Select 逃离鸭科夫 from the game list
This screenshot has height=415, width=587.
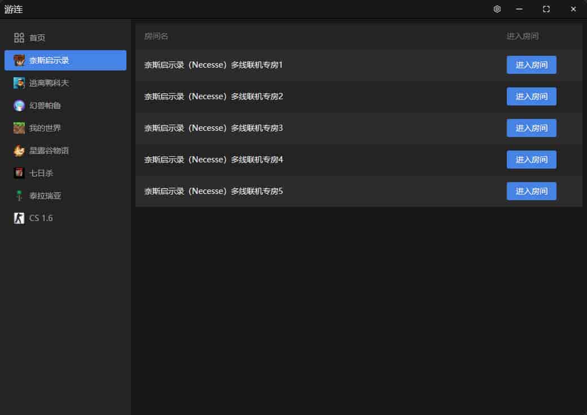click(x=49, y=83)
